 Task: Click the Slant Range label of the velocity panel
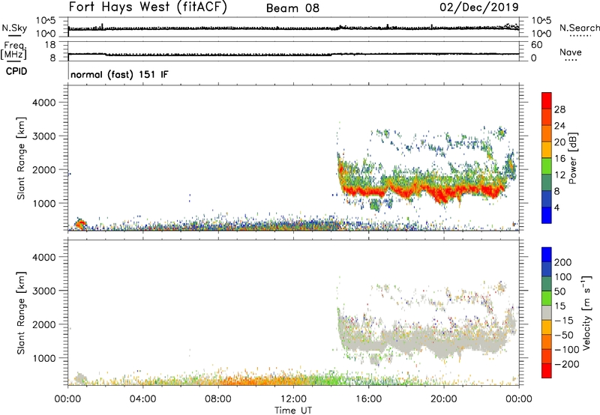tap(21, 313)
